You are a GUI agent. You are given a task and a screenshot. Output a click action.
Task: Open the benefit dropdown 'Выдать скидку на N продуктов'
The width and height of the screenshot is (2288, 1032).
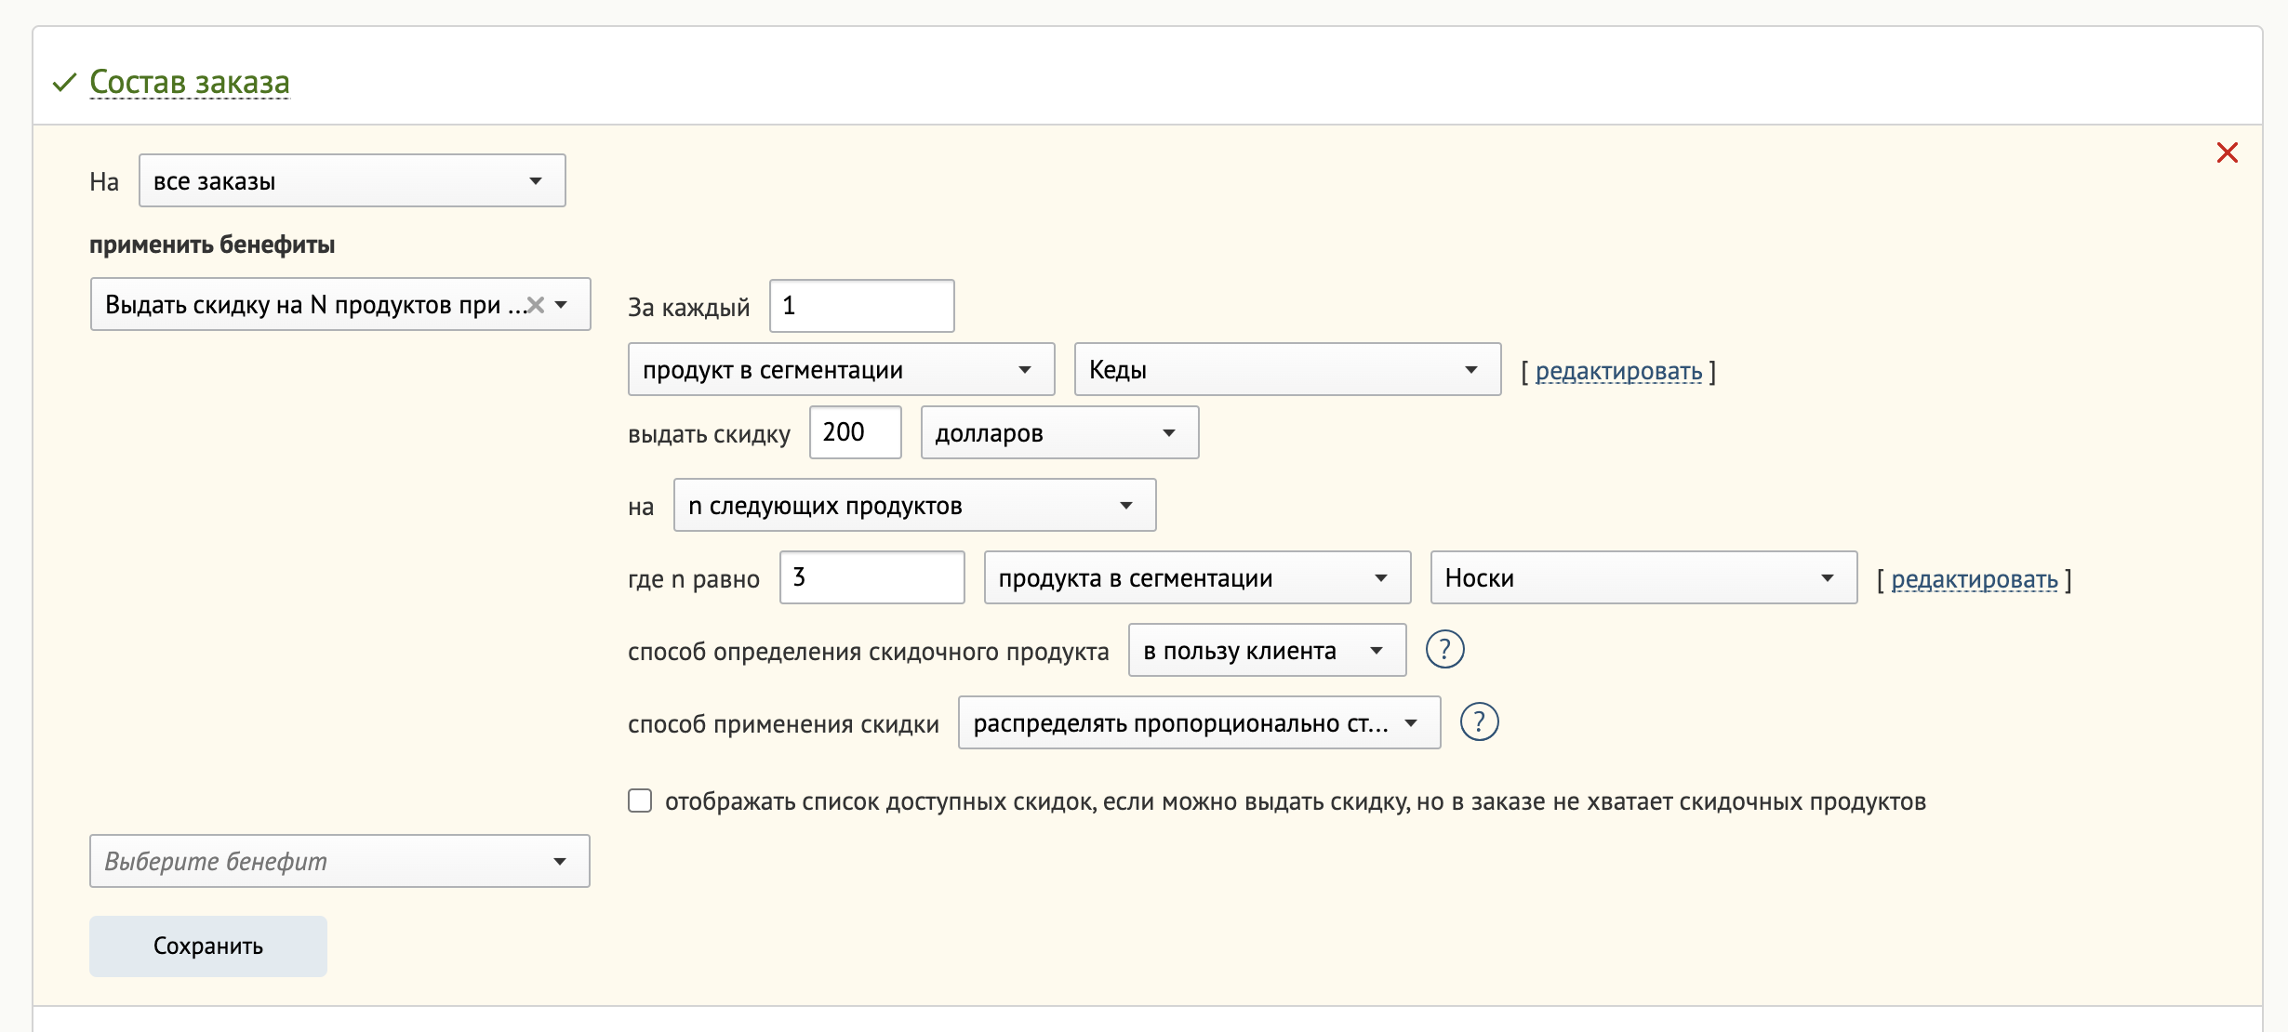tap(340, 304)
